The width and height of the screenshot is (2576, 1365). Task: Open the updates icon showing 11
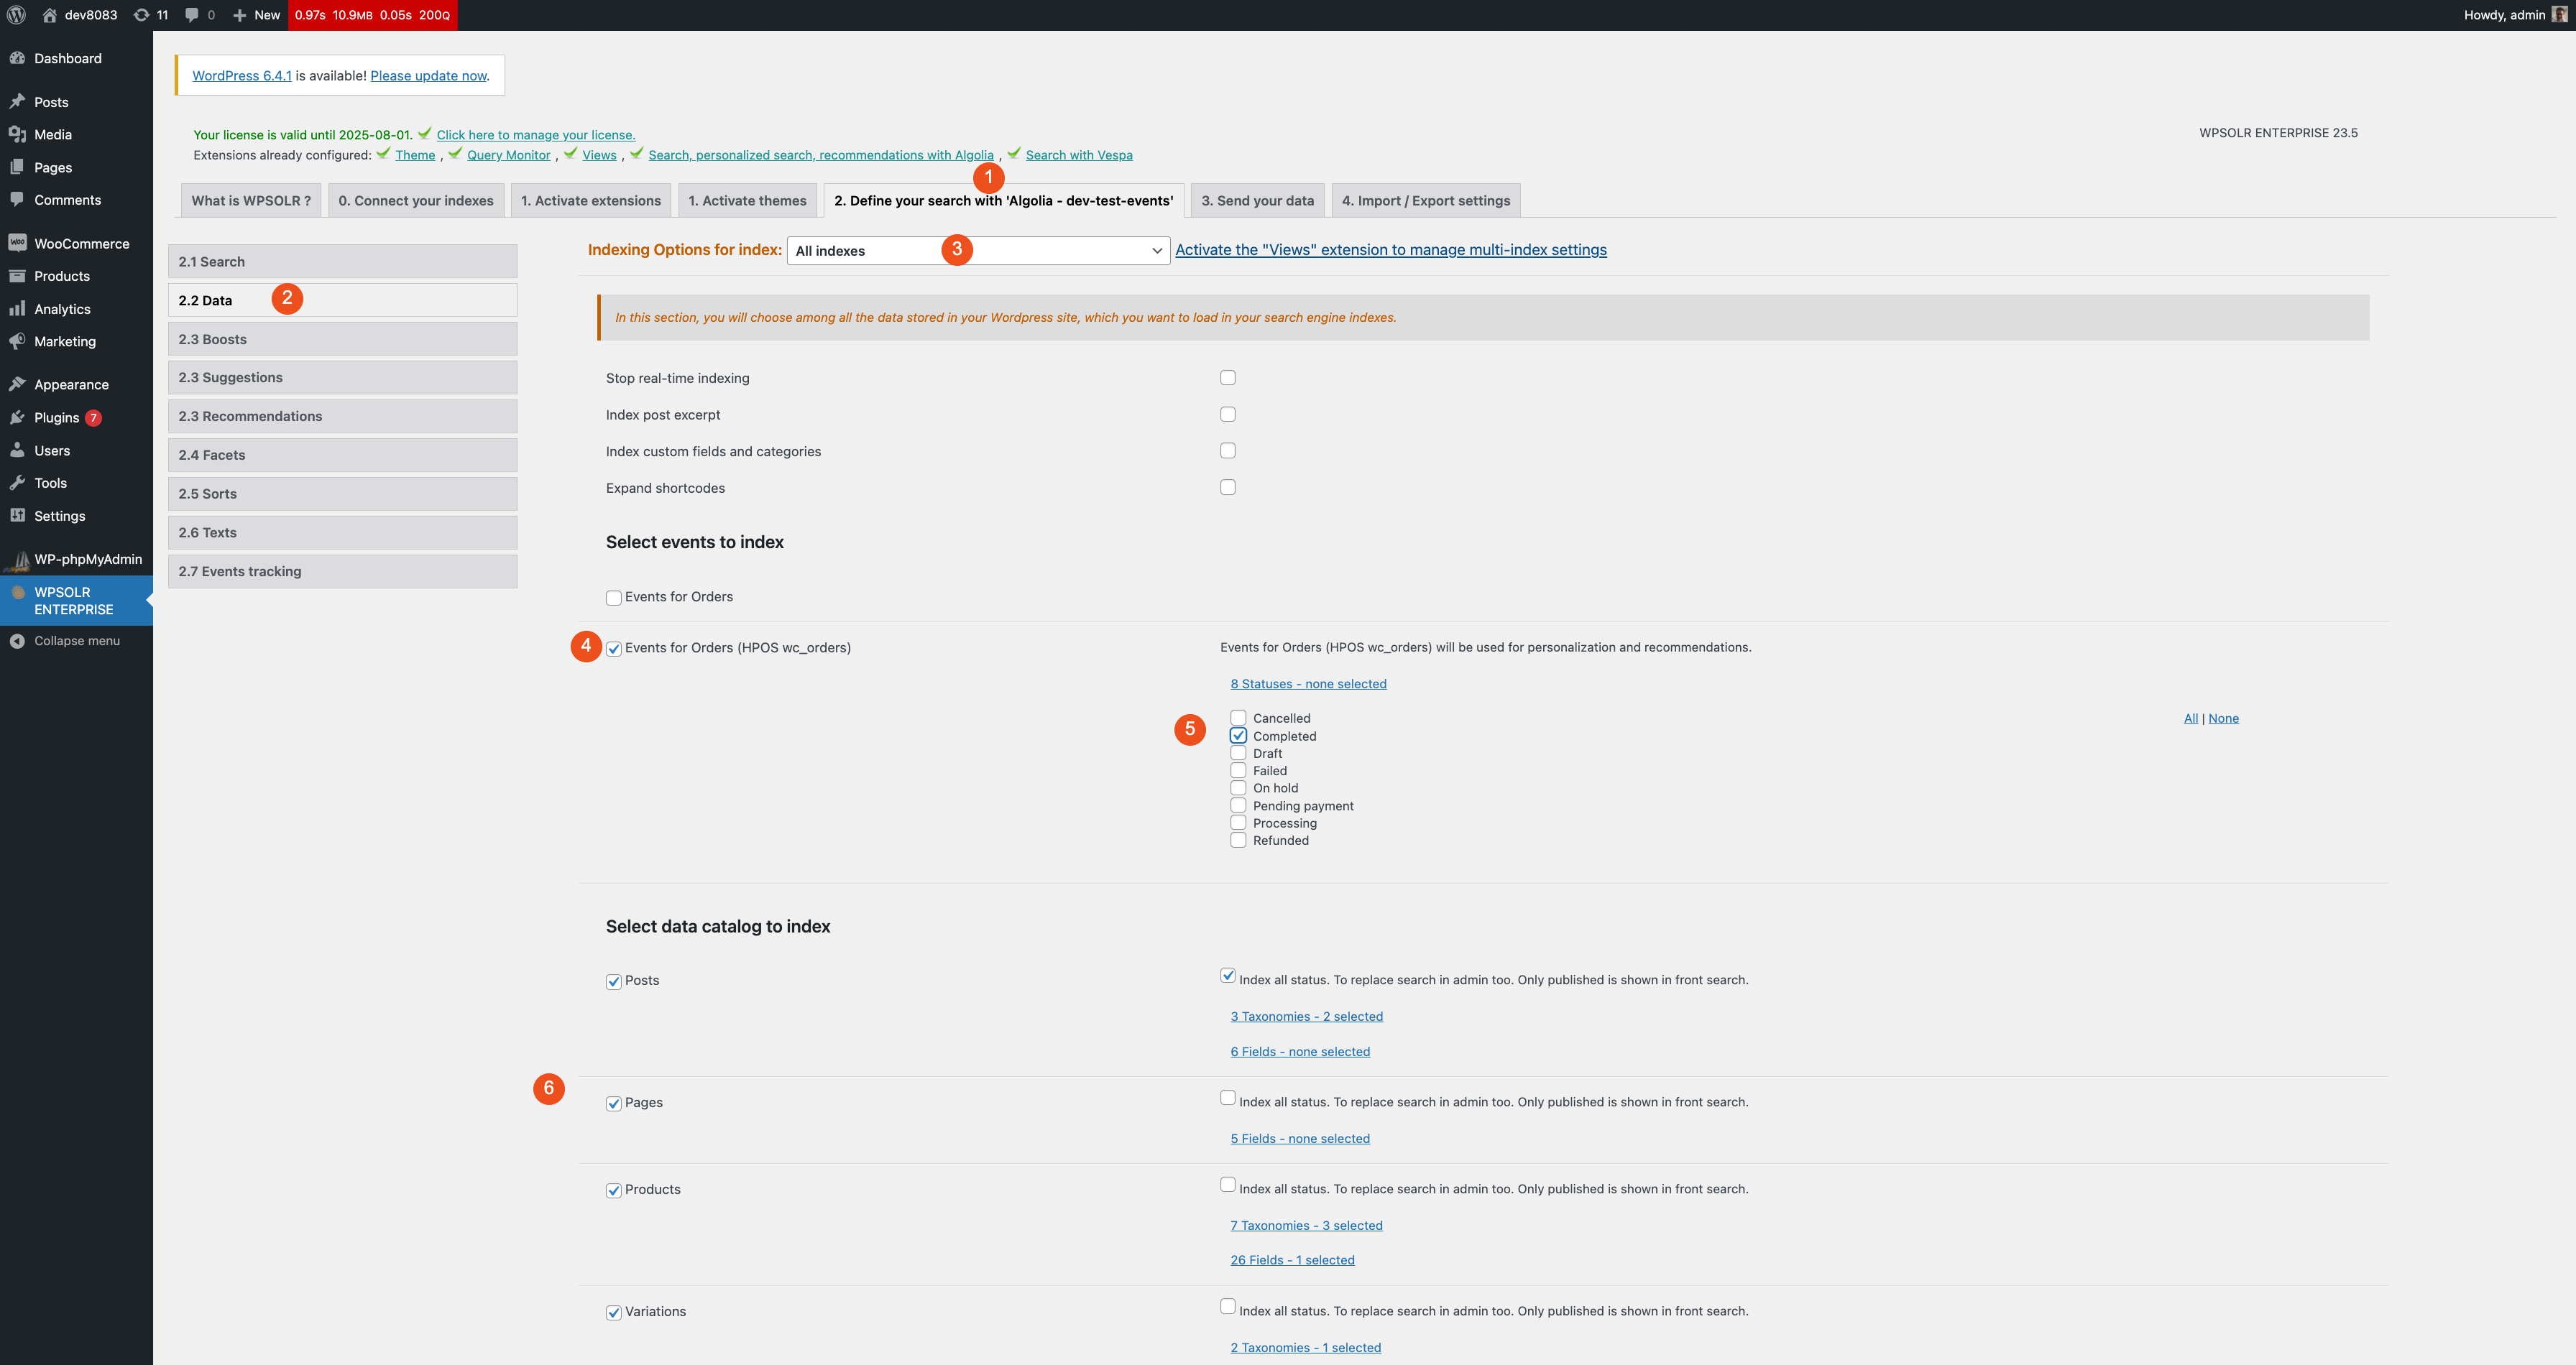151,15
